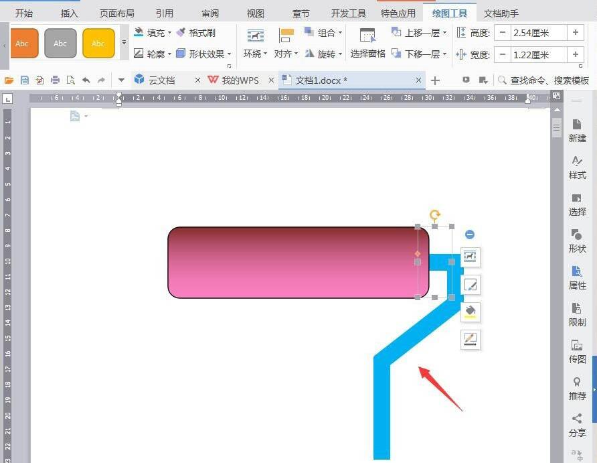Switch to the 插入 tab
The width and height of the screenshot is (597, 463).
(69, 13)
